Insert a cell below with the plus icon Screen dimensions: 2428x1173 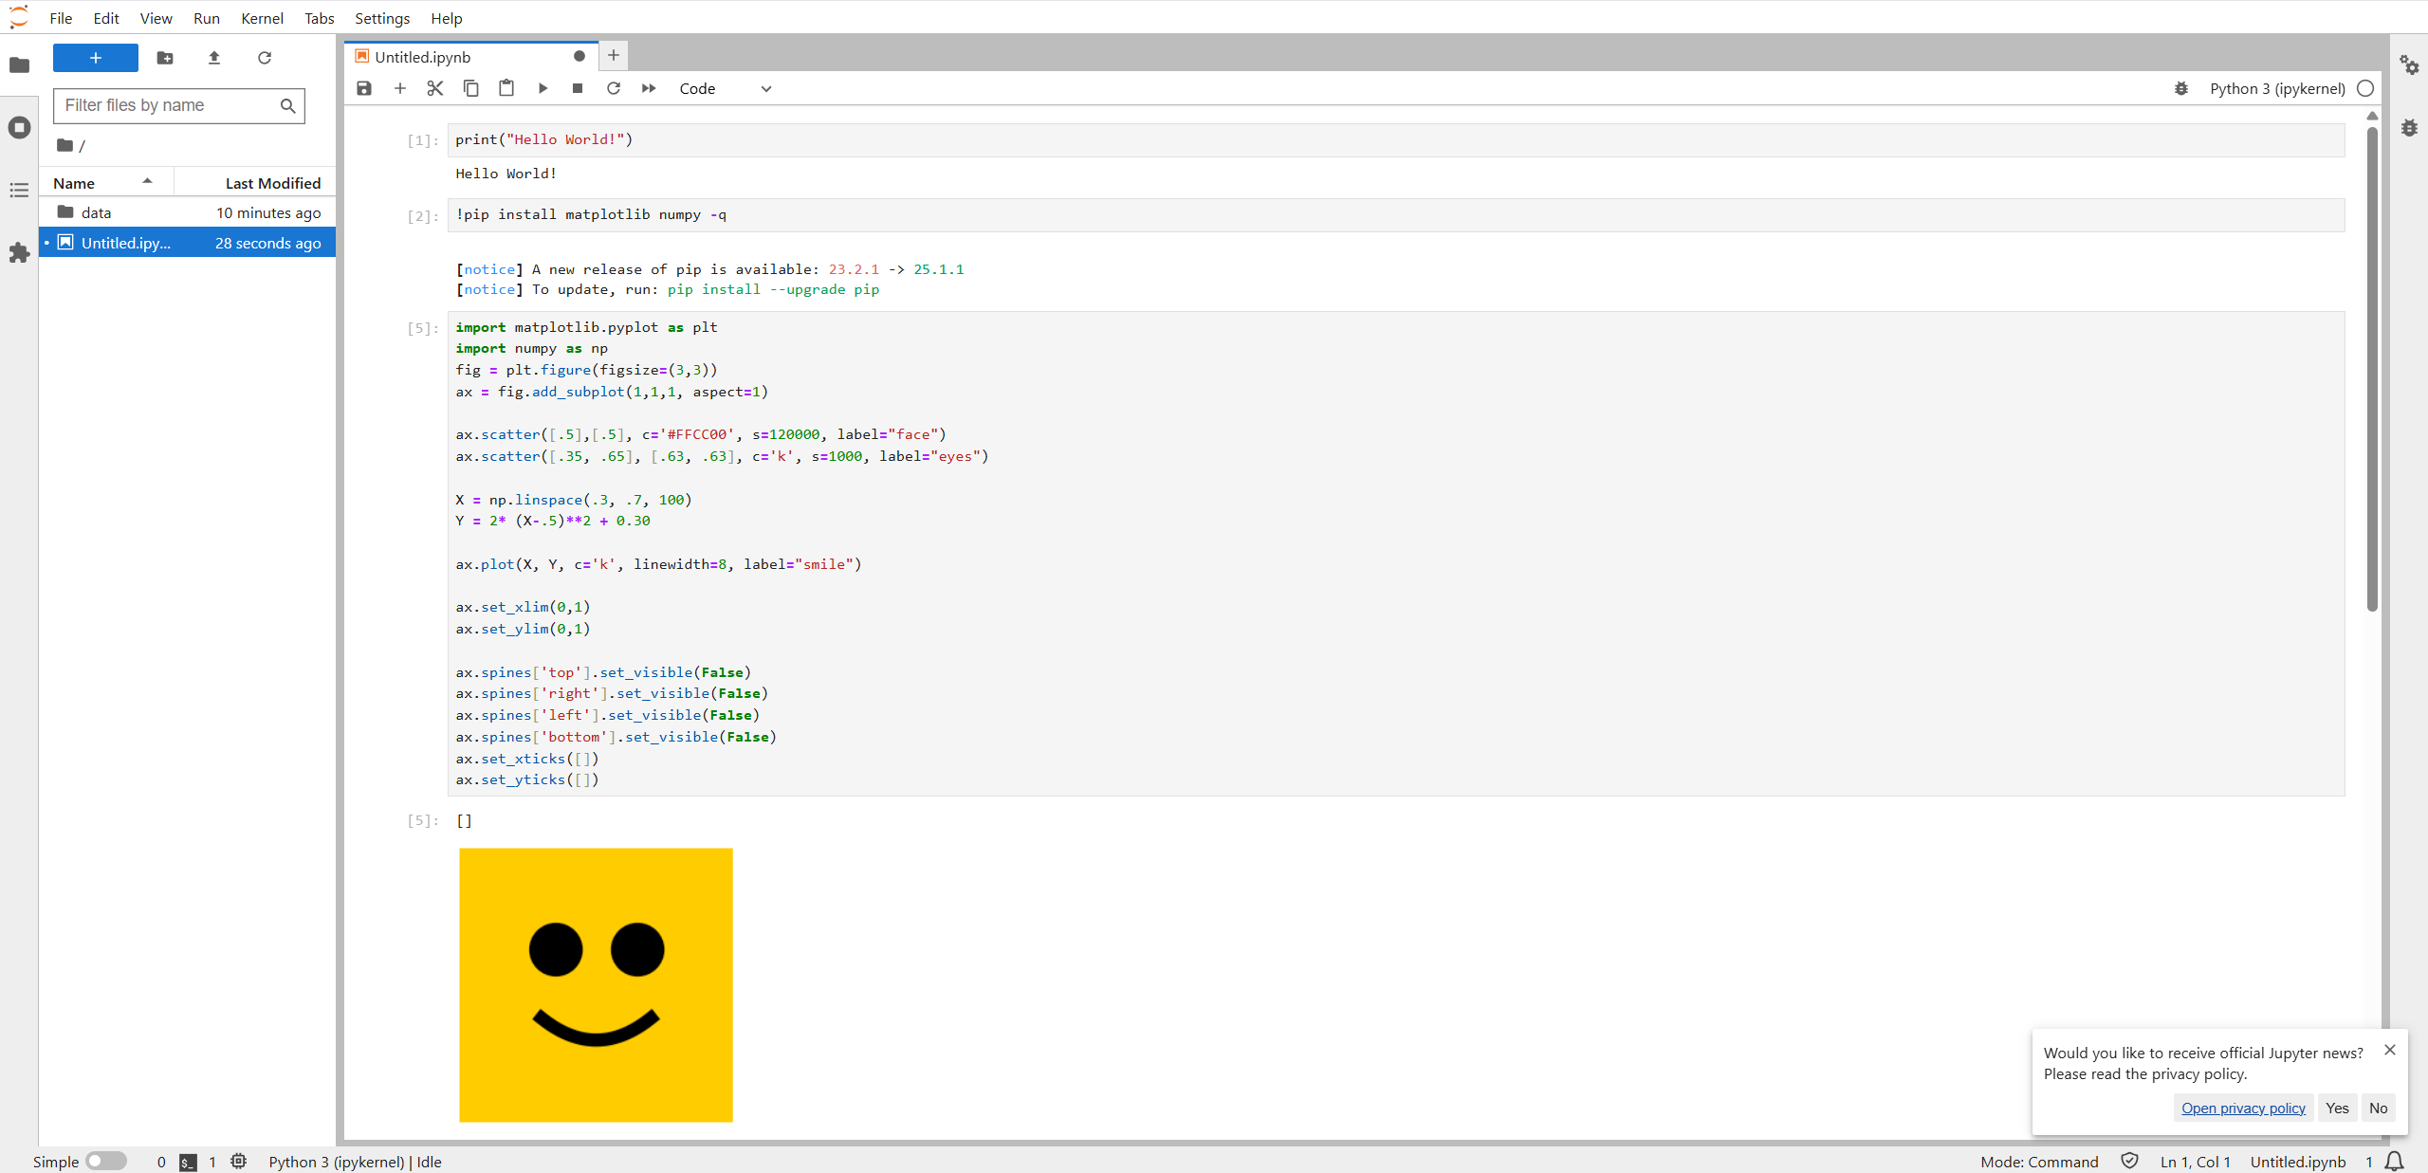coord(400,88)
